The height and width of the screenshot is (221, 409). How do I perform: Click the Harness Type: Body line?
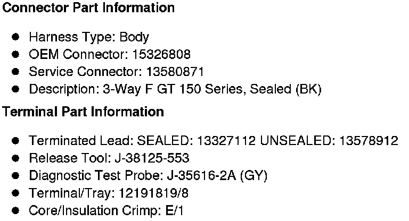click(x=88, y=37)
